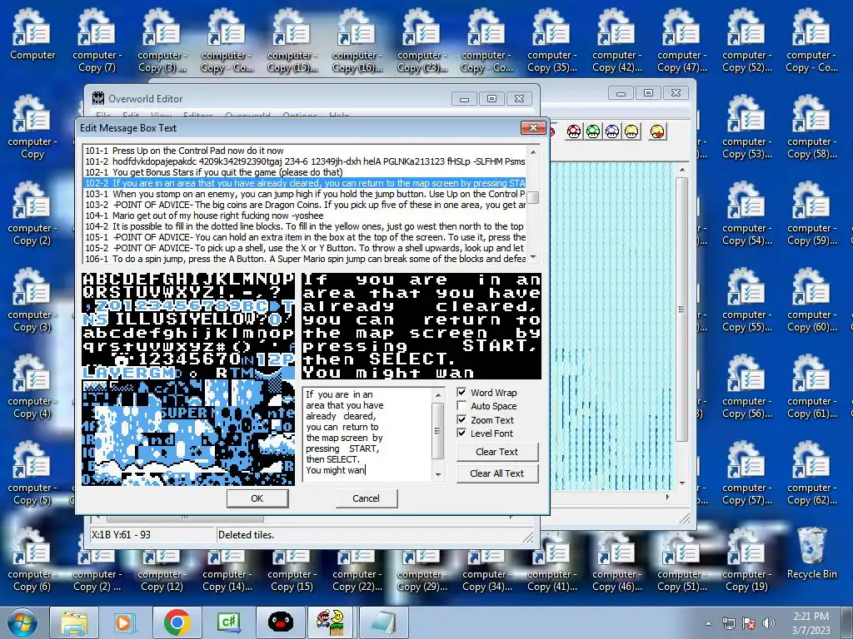This screenshot has height=639, width=853.
Task: Click the clock showing 2:21 PM
Action: [811, 622]
